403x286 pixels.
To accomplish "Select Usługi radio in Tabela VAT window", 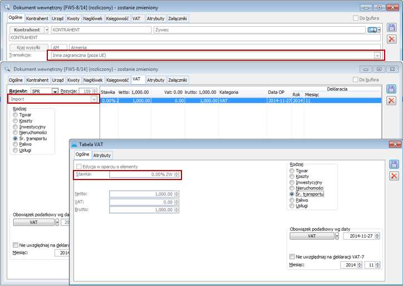I will [x=292, y=206].
